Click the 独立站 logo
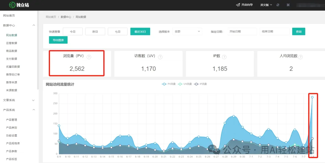This screenshot has height=163, width=325. coord(19,5)
